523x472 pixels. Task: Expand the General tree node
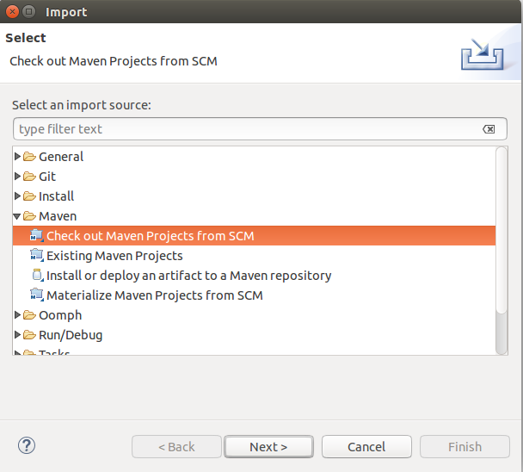18,157
